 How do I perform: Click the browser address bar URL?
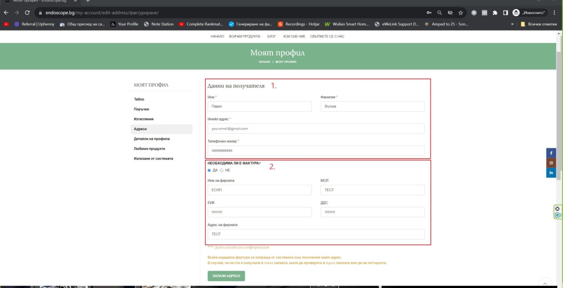tap(102, 13)
